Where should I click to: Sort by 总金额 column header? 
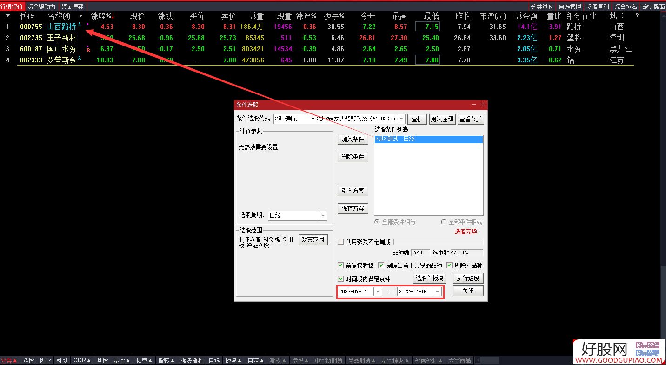pos(526,16)
